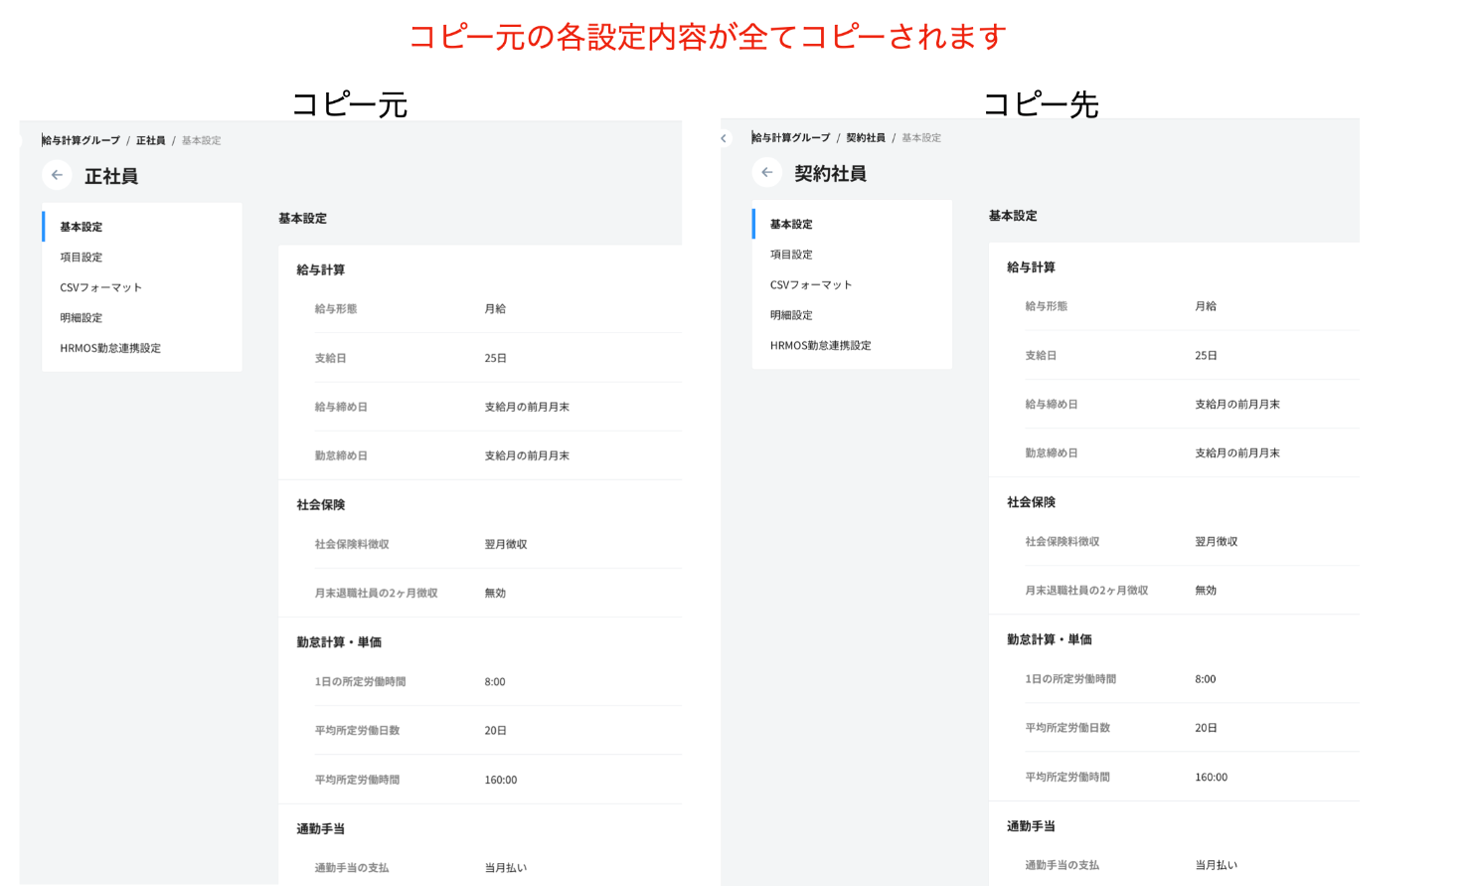Click back arrow beside 契約社員 title
The image size is (1472, 886).
[766, 173]
